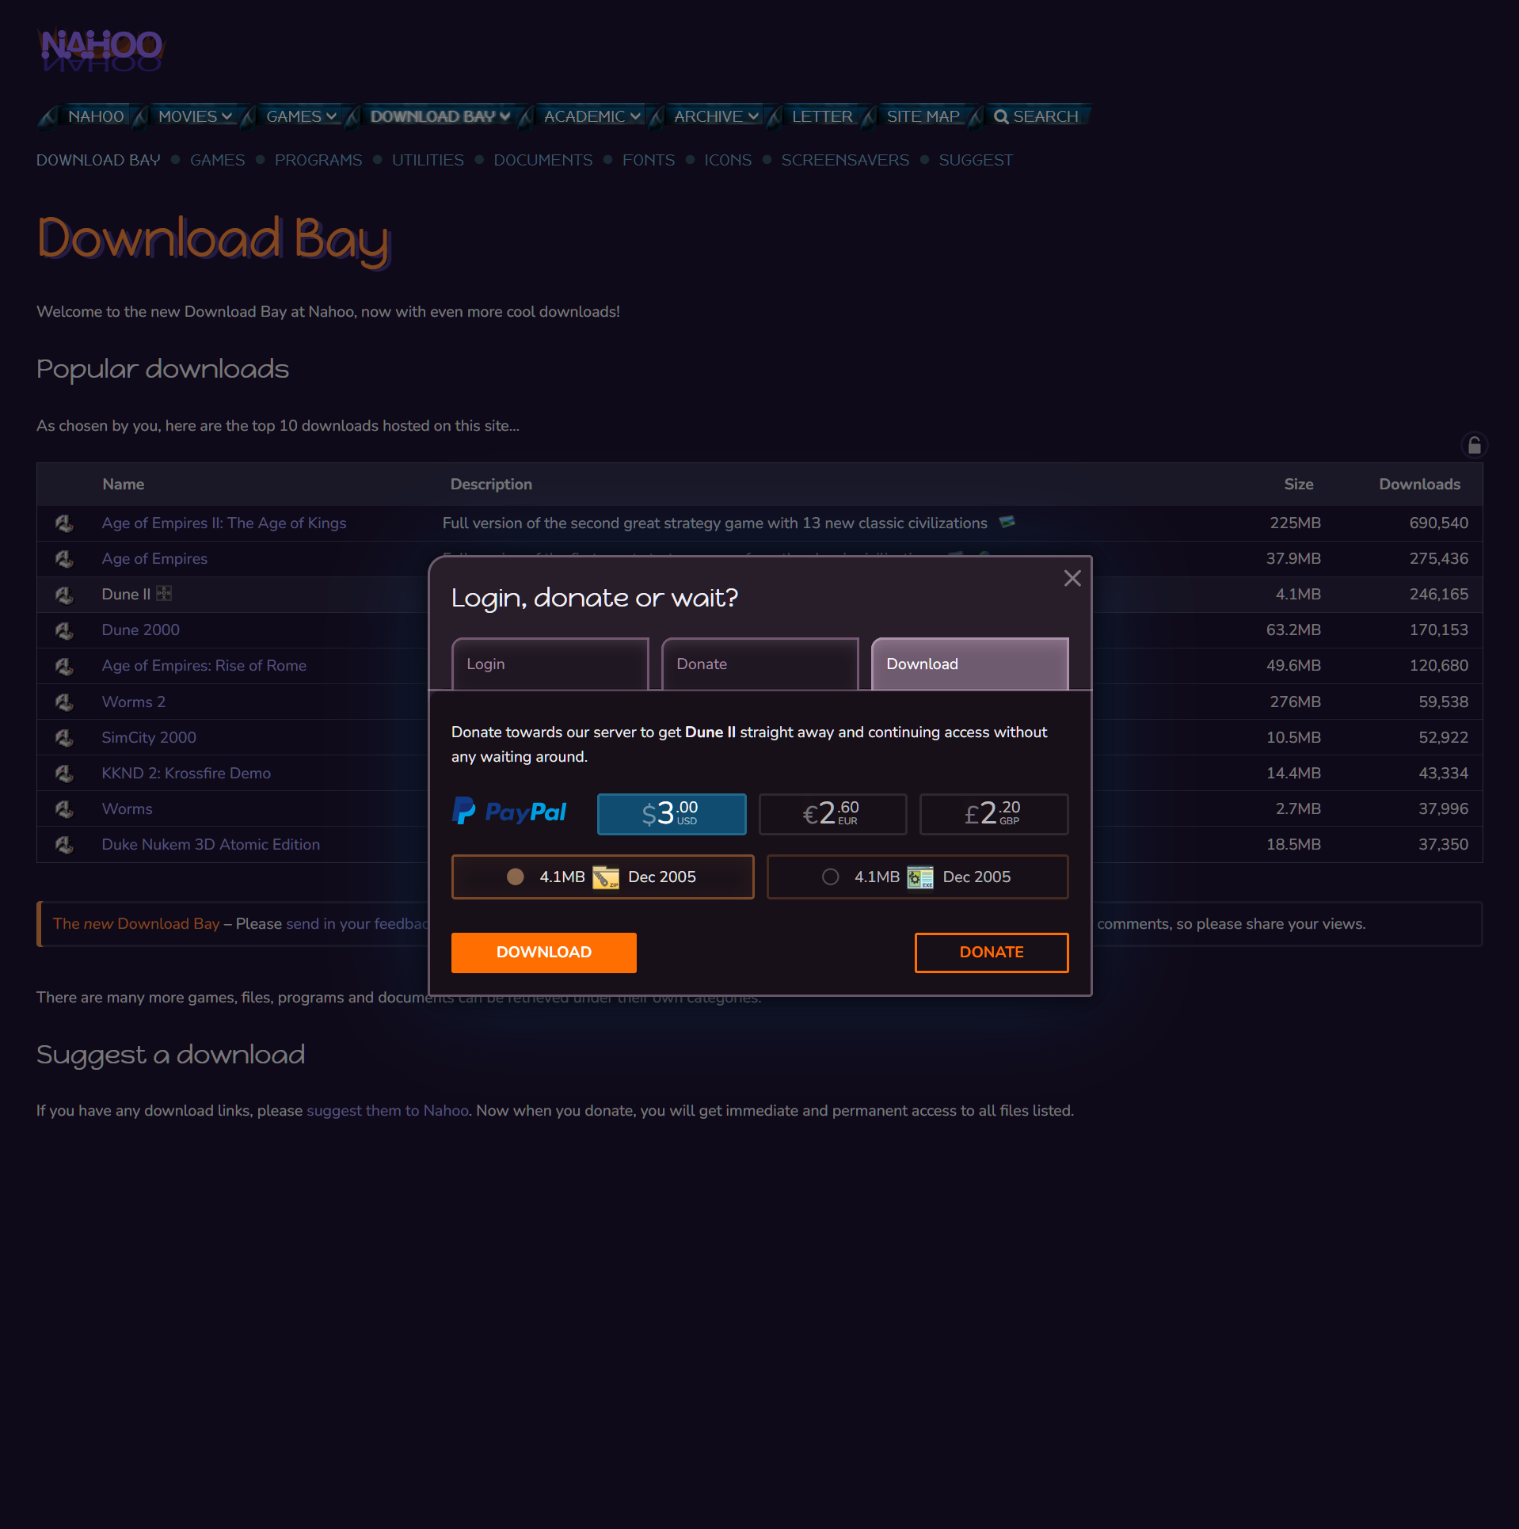Expand the Movies dropdown menu
The image size is (1519, 1529).
[195, 116]
